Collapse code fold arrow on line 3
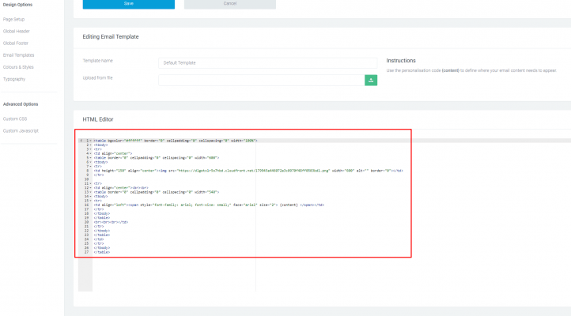571x316 pixels. click(91, 149)
